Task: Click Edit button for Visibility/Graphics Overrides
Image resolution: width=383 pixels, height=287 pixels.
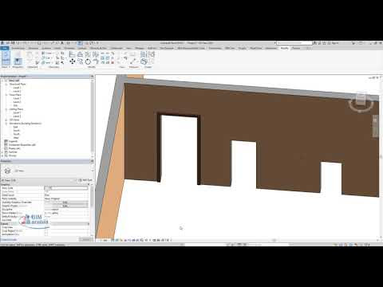Action: (x=66, y=202)
